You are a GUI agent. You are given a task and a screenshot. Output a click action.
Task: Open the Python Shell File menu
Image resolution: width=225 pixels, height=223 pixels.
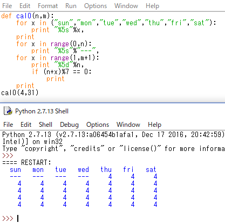coord(8,125)
